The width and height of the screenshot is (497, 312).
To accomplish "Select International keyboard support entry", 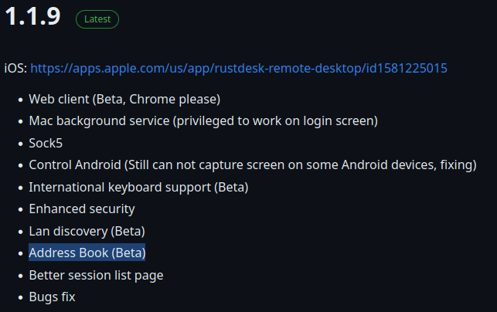I will point(138,187).
